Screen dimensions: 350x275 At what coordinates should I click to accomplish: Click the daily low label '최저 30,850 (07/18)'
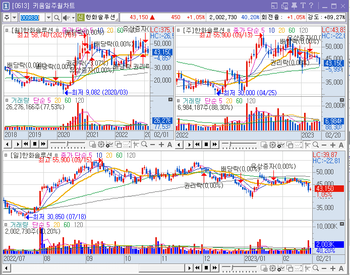click(x=60, y=217)
